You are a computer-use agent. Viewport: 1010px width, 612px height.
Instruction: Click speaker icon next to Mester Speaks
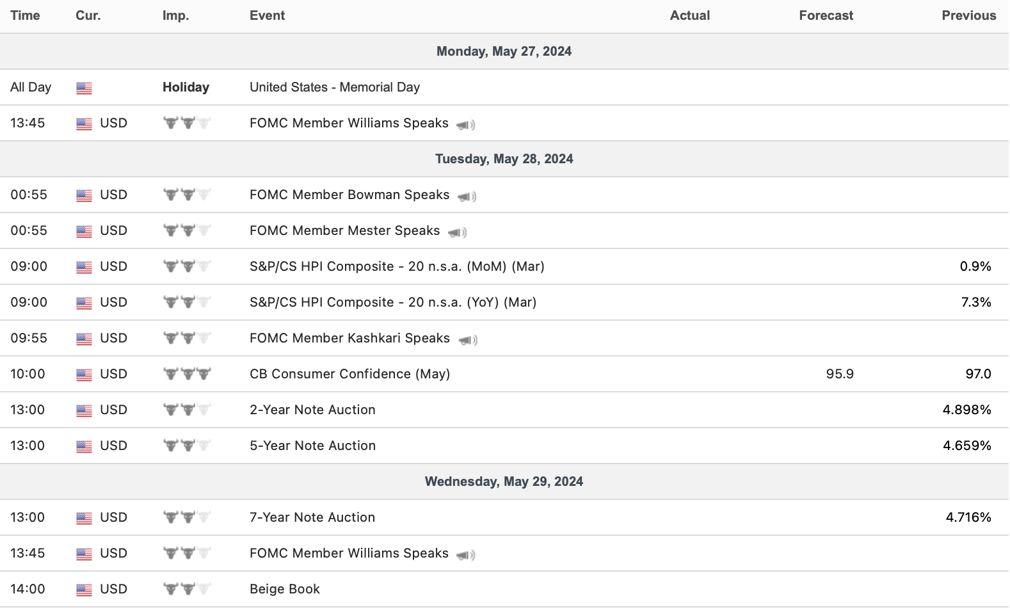point(457,232)
